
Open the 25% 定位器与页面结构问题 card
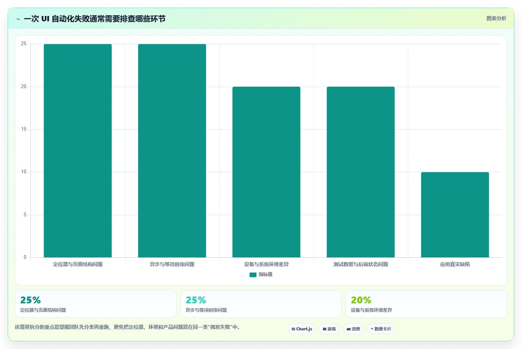pyautogui.click(x=95, y=304)
